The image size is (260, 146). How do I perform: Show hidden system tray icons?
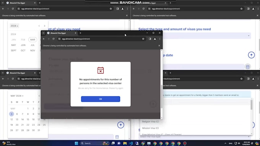pos(225,143)
